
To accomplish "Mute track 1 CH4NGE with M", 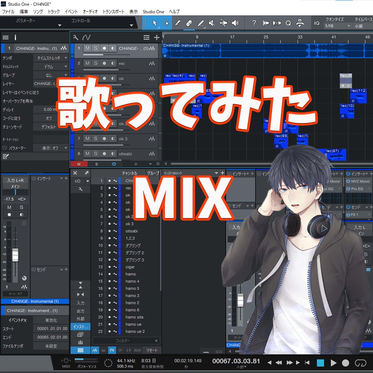I will point(87,48).
